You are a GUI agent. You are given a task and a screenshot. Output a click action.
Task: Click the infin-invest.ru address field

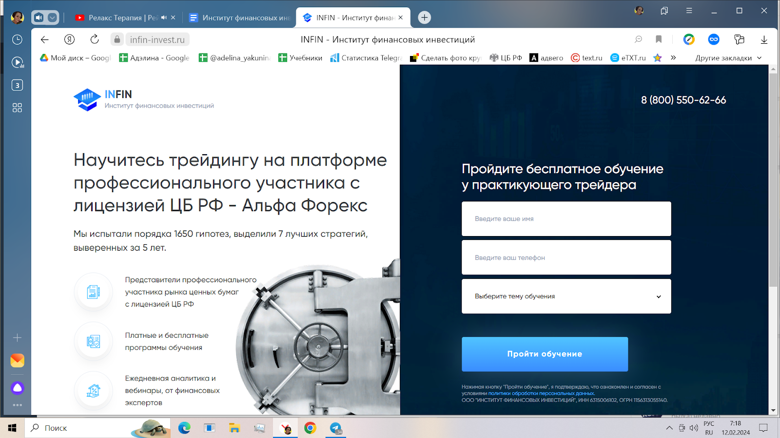157,39
